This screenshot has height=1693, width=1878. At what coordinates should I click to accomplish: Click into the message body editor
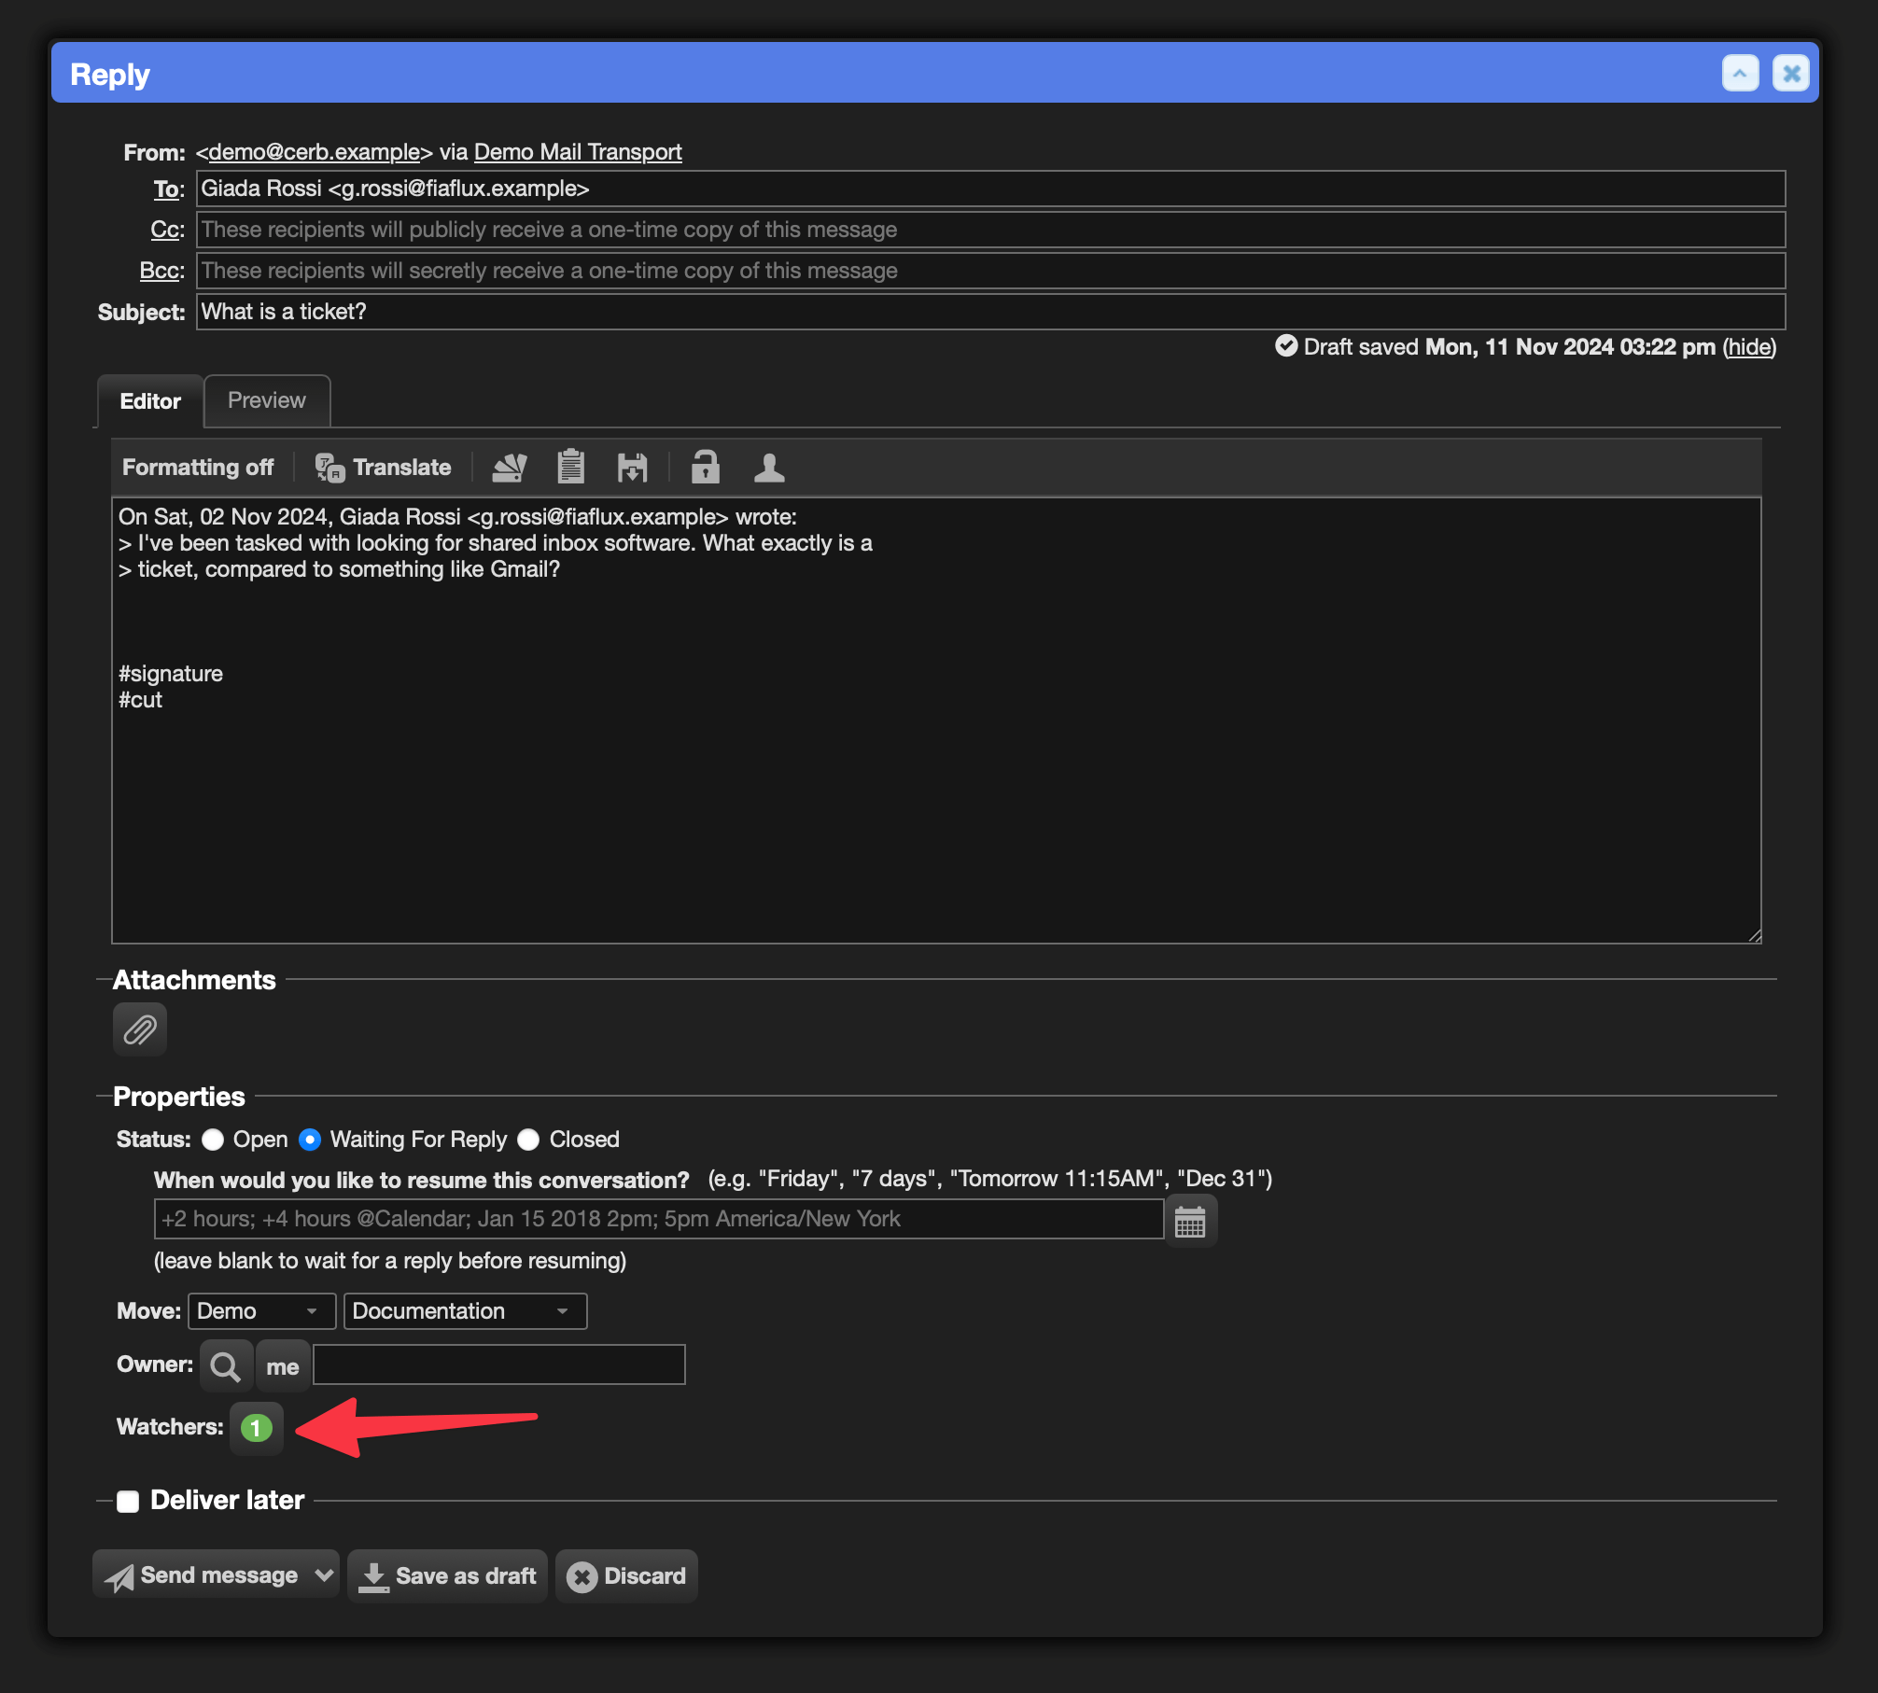(936, 721)
